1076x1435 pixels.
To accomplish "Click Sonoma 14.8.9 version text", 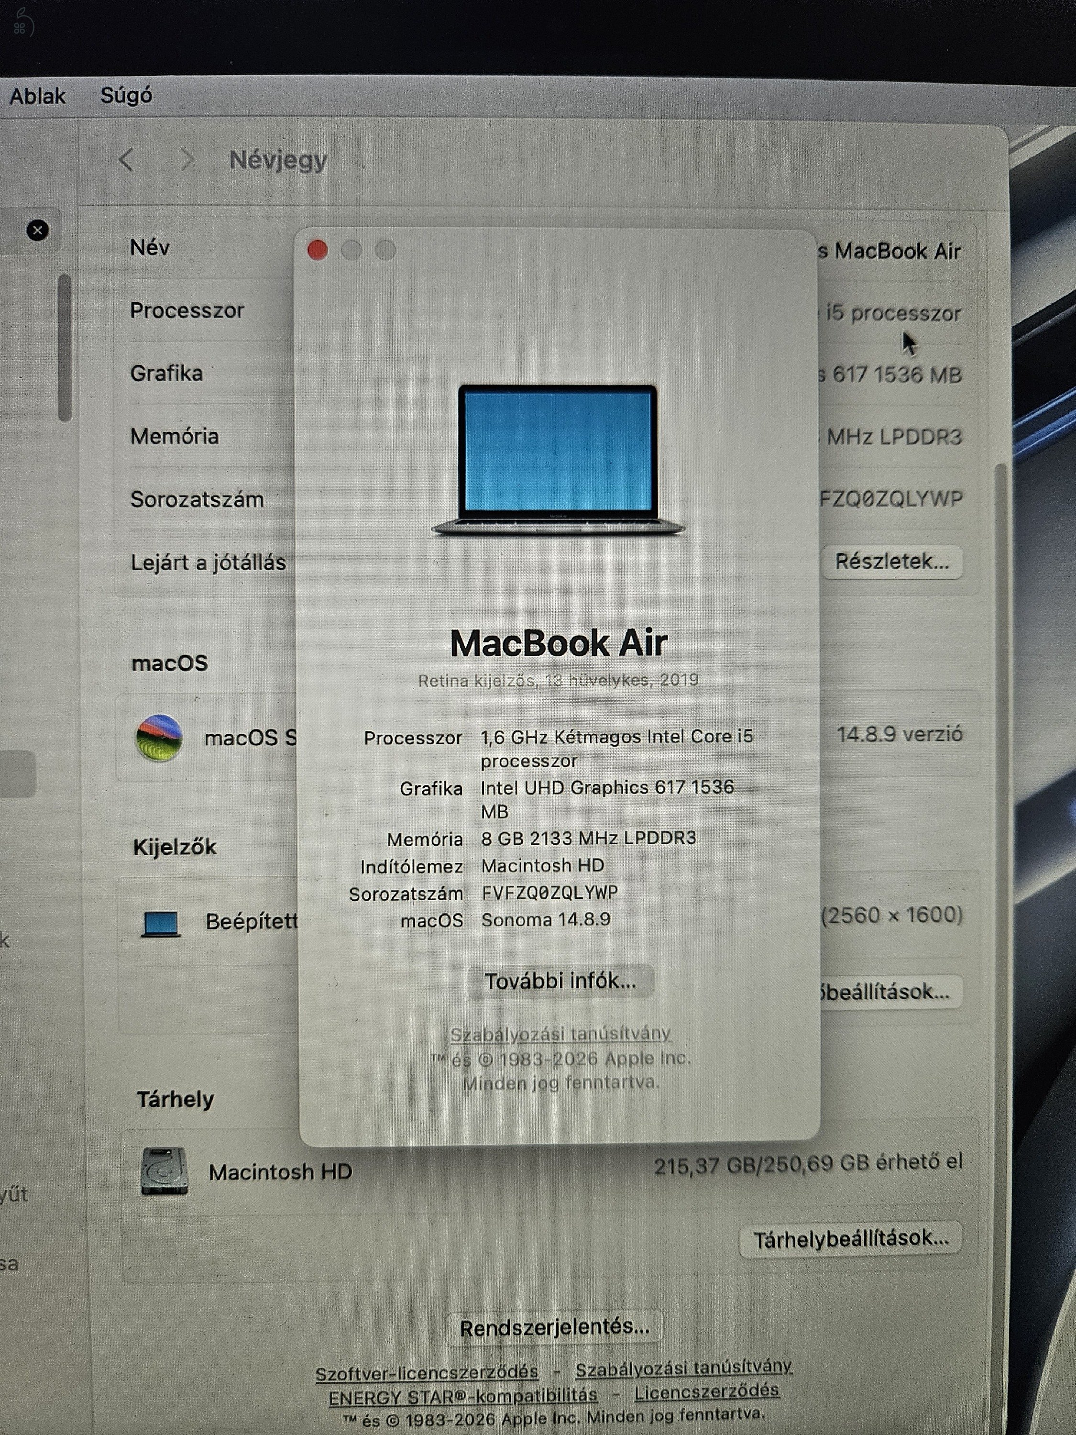I will pyautogui.click(x=546, y=919).
